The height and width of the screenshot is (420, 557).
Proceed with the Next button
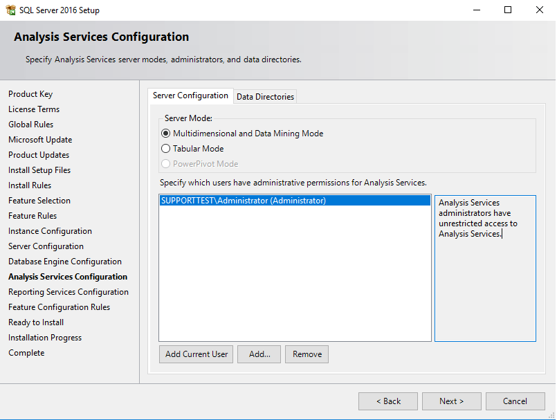point(451,401)
